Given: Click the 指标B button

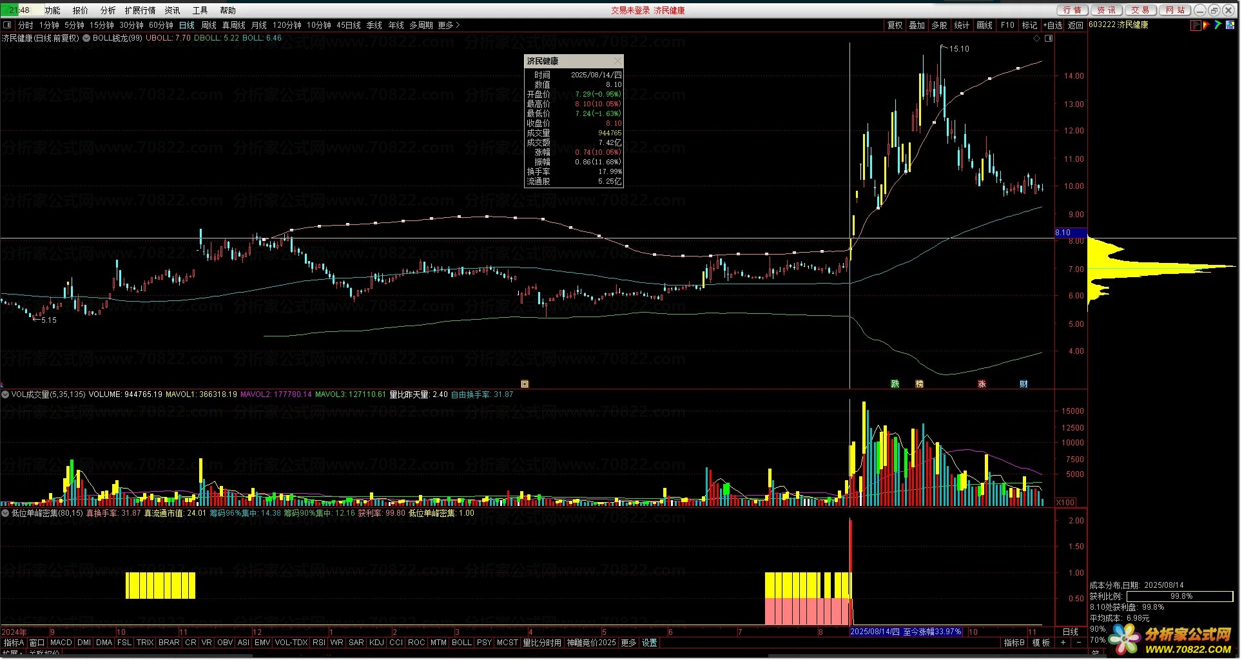Looking at the screenshot, I should (1014, 643).
